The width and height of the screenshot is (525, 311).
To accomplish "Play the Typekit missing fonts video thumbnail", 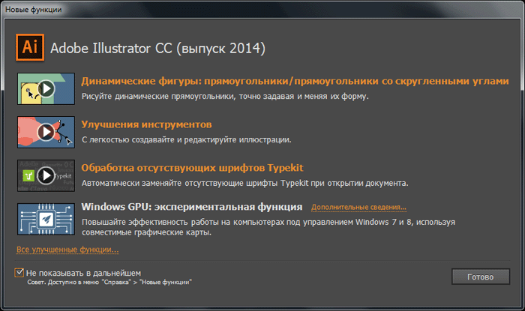I will point(46,175).
